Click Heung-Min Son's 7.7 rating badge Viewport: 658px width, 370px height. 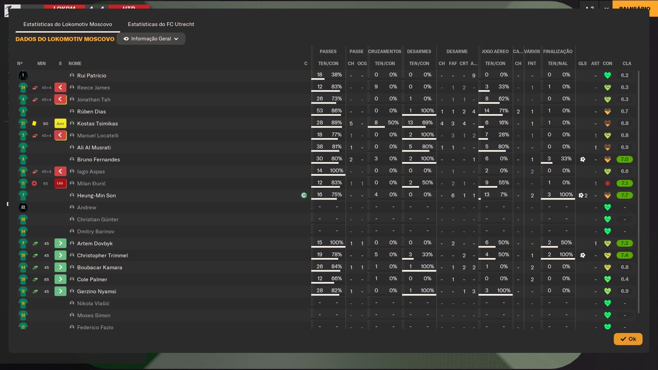pos(624,195)
